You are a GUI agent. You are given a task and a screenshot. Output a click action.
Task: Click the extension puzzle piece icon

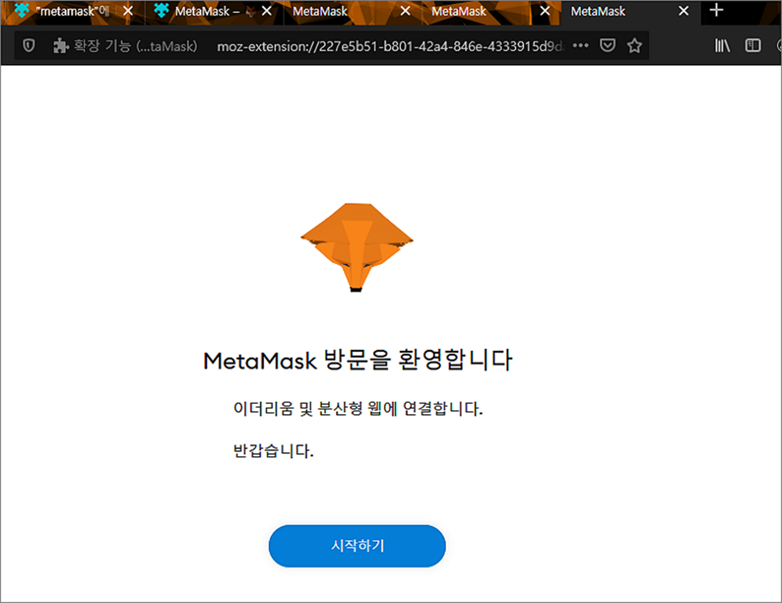(x=61, y=46)
